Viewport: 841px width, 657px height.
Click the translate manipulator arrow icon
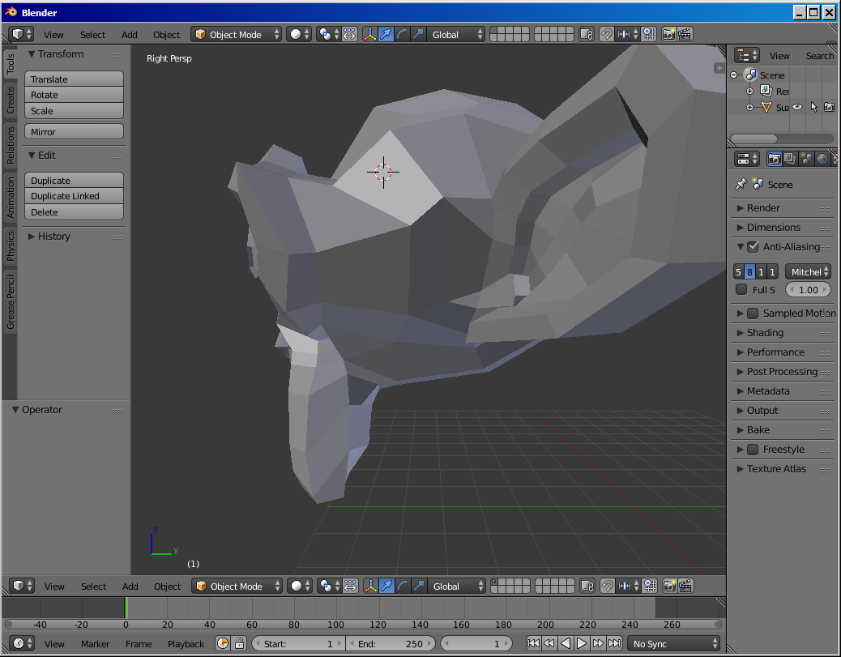386,34
